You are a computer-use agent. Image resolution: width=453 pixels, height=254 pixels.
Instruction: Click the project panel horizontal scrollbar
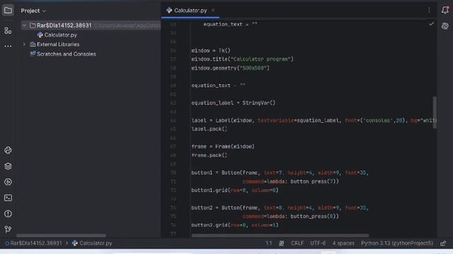(61, 236)
